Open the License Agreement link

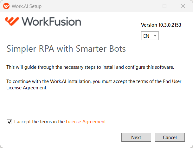(x=86, y=122)
